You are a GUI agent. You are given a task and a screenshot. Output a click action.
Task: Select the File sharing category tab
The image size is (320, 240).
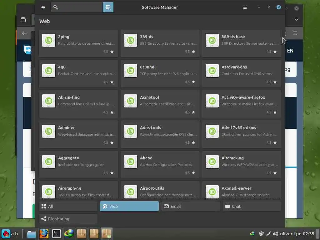[68, 219]
